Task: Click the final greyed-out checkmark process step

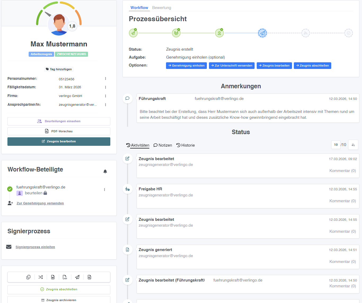Action: [x=348, y=33]
